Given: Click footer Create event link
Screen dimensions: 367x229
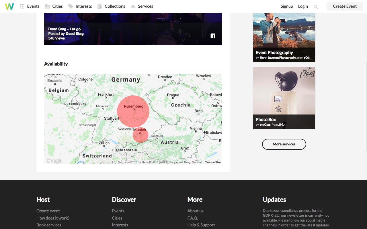Looking at the screenshot, I should [48, 211].
